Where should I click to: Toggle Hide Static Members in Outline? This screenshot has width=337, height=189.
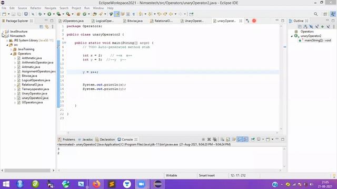tap(316, 27)
